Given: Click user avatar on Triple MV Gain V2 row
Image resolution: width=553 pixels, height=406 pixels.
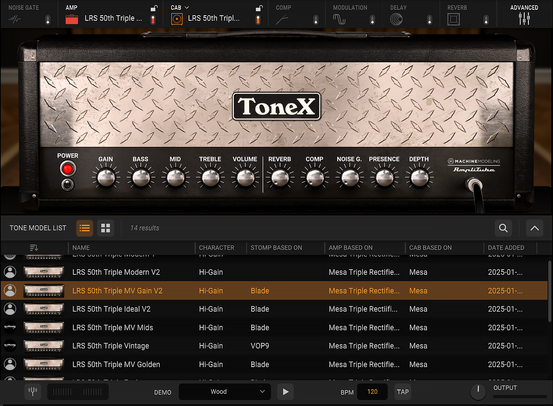Looking at the screenshot, I should coord(10,290).
